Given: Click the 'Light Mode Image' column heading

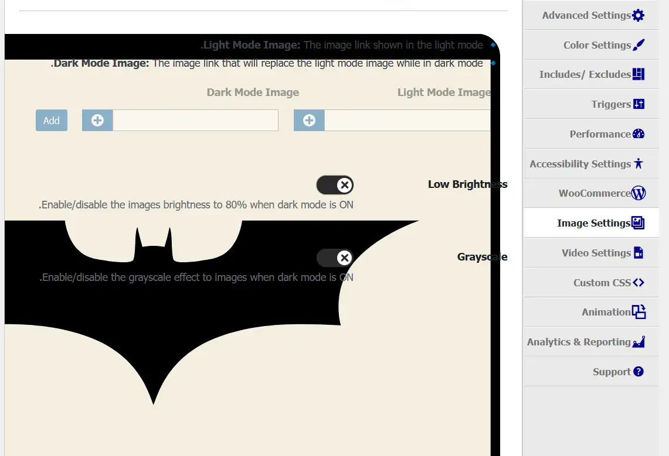Looking at the screenshot, I should 444,92.
